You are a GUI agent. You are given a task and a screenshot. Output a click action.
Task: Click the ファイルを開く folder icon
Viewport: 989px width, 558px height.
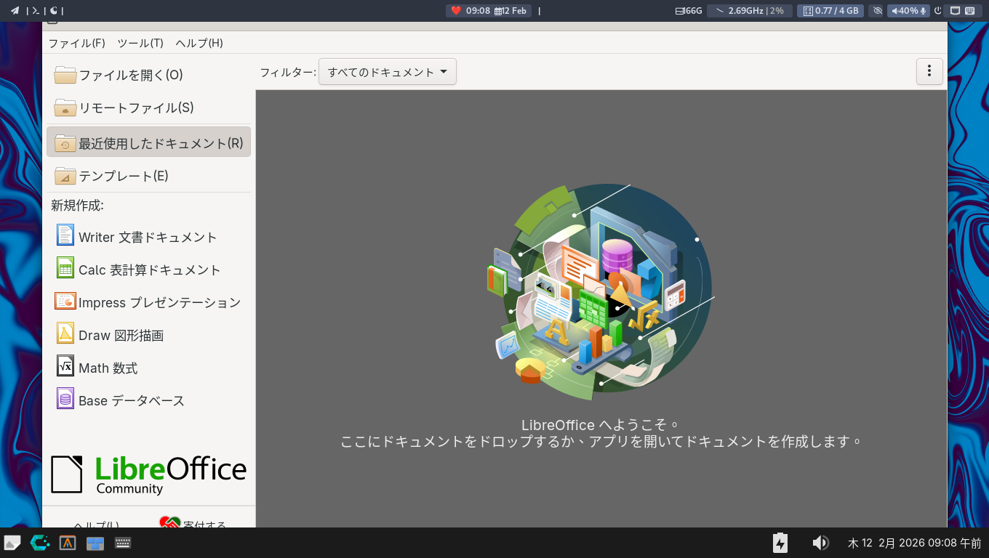click(x=65, y=75)
